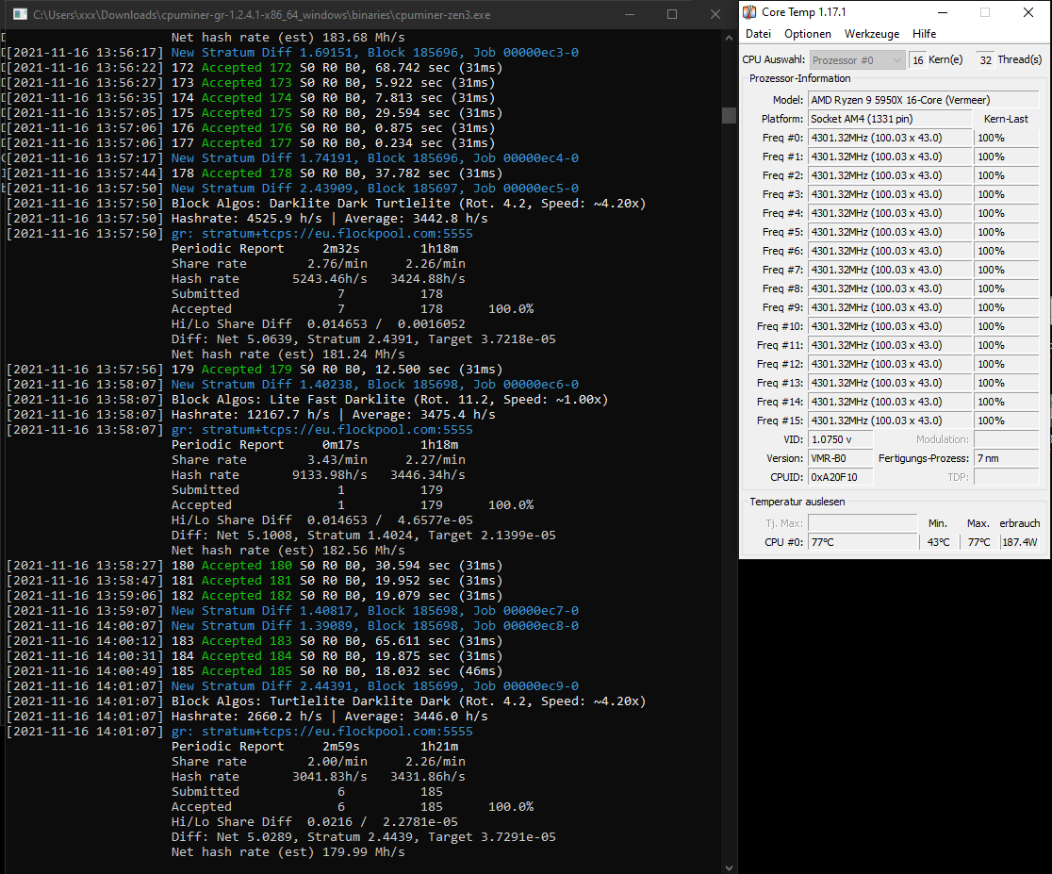The width and height of the screenshot is (1052, 874).
Task: Click the power value 187.4W
Action: tap(1020, 542)
